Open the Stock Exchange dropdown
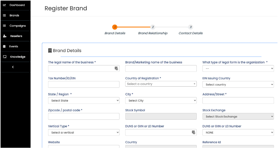 [238, 117]
